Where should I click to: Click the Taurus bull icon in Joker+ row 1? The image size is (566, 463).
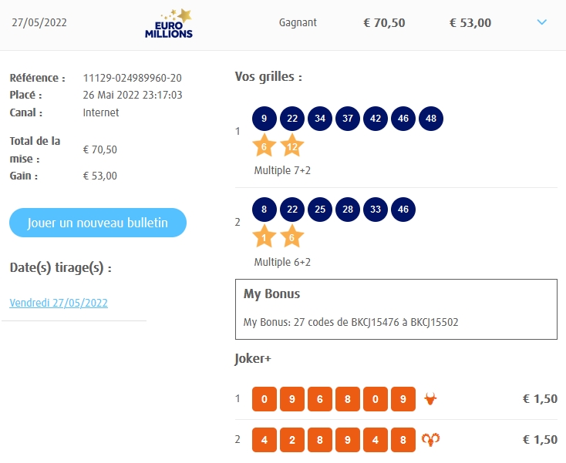[430, 399]
